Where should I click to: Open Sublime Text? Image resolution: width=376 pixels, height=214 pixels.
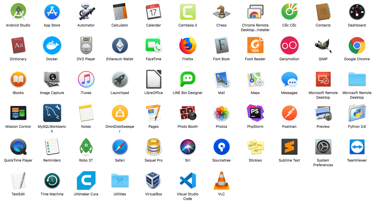[x=289, y=147]
